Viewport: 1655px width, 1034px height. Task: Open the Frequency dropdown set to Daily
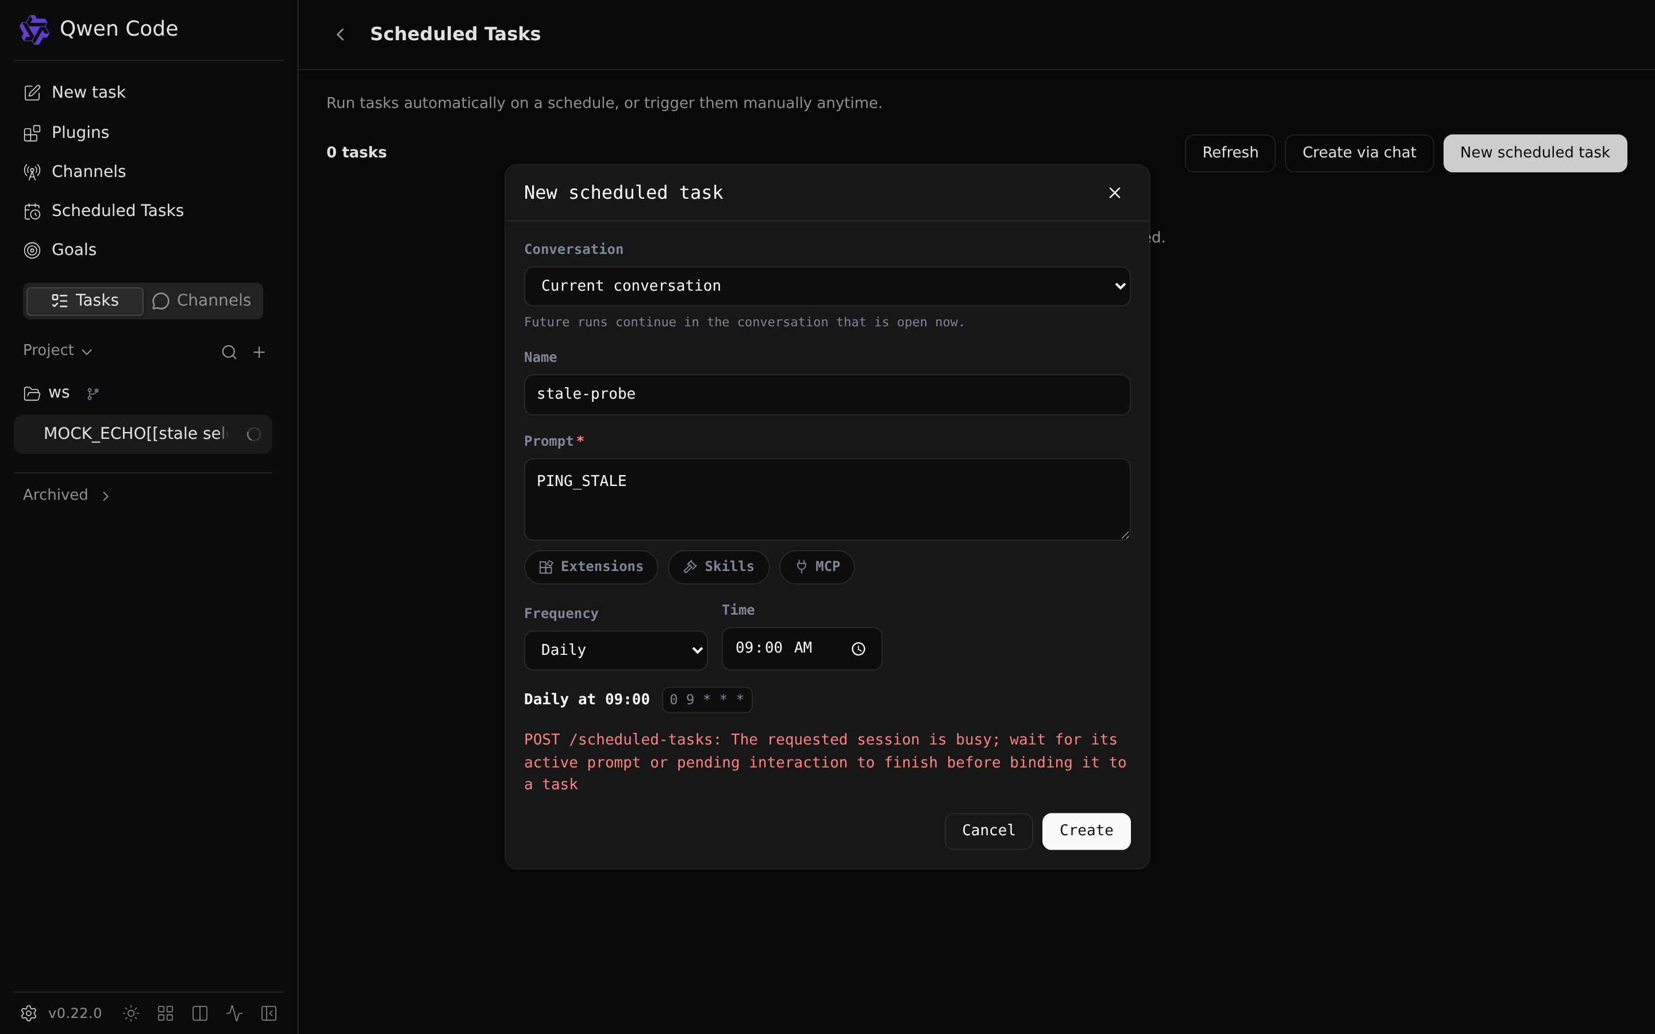click(x=615, y=650)
